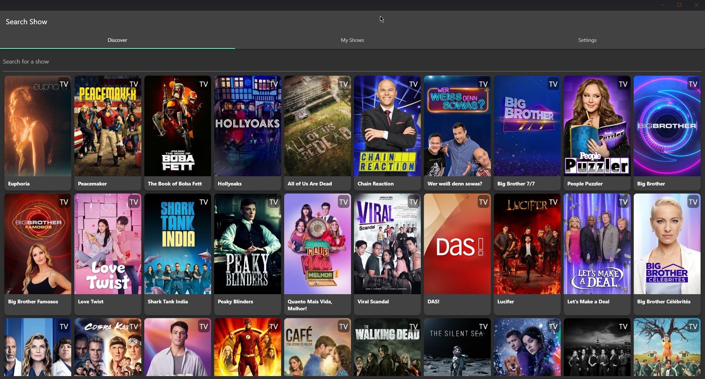Click the TV badge on the Cobra Kai poster
Screen dimensions: 705x379
[134, 326]
